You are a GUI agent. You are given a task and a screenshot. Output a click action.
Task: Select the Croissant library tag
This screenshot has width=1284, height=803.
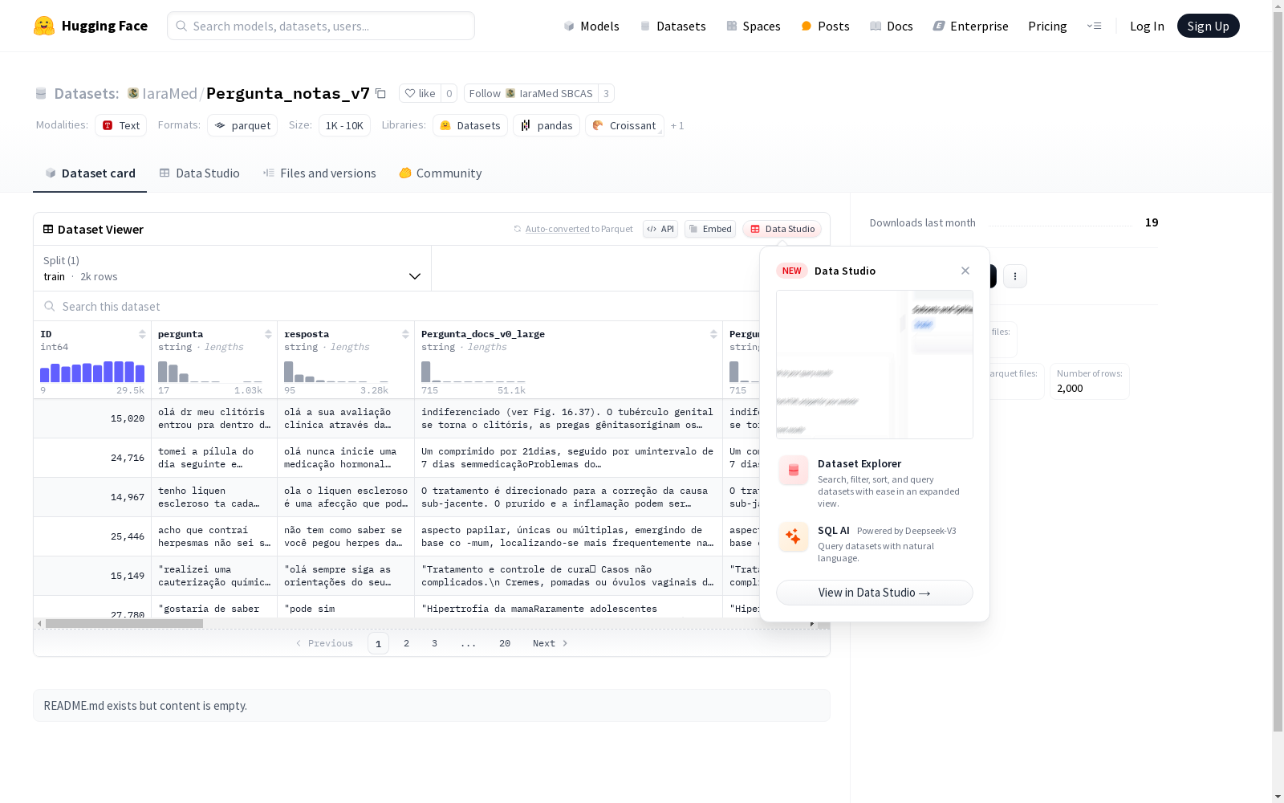point(624,125)
